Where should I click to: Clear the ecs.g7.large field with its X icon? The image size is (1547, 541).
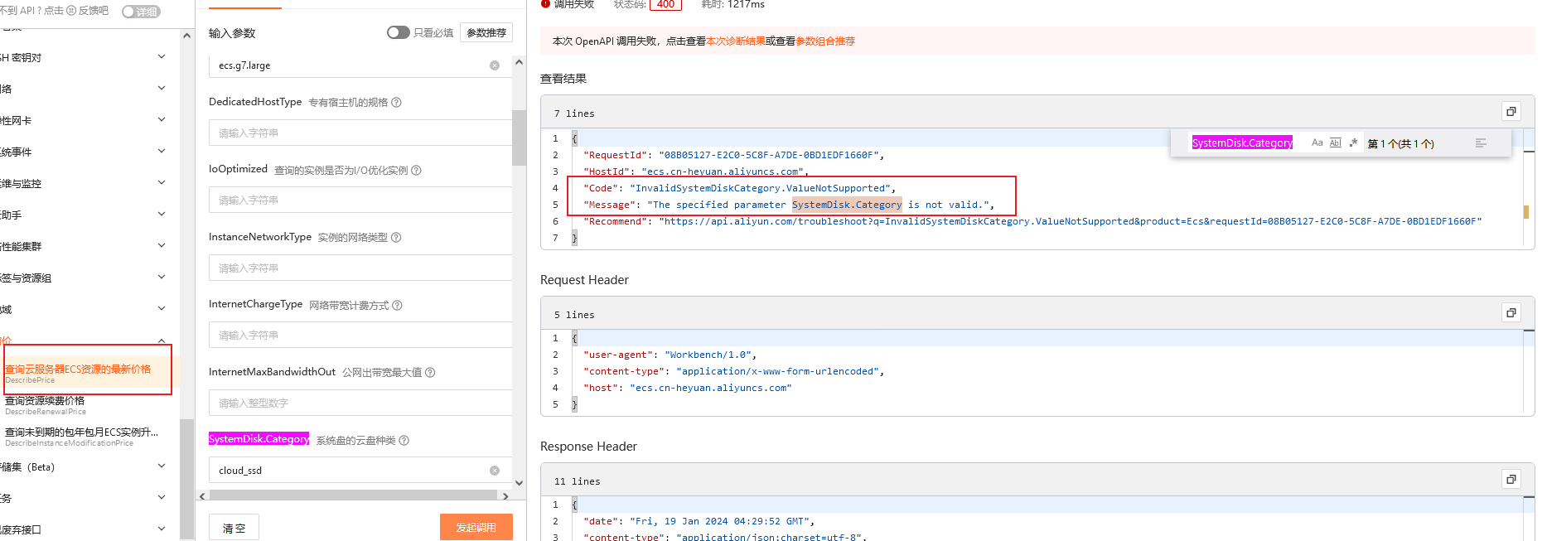pos(495,65)
